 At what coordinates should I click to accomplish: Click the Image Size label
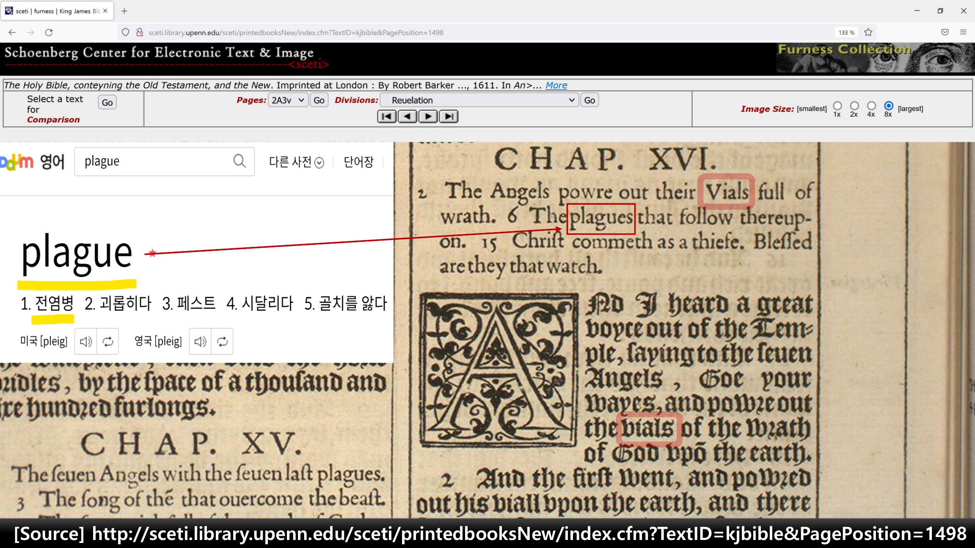coord(767,109)
